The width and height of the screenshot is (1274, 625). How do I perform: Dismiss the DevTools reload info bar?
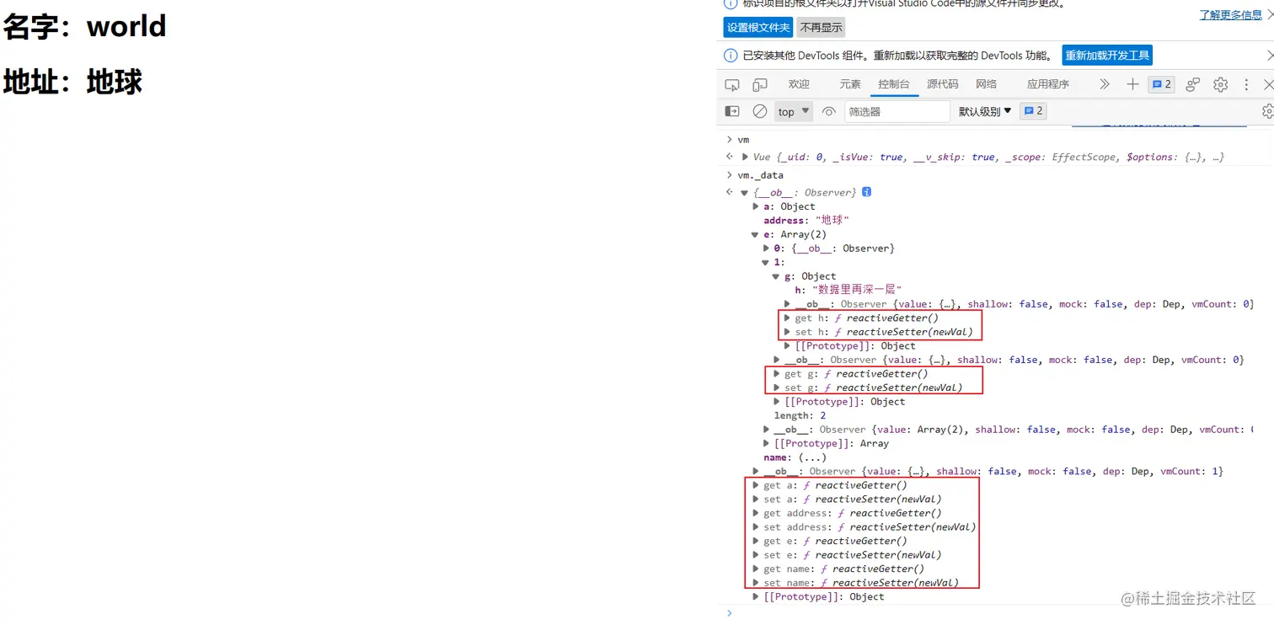1269,56
